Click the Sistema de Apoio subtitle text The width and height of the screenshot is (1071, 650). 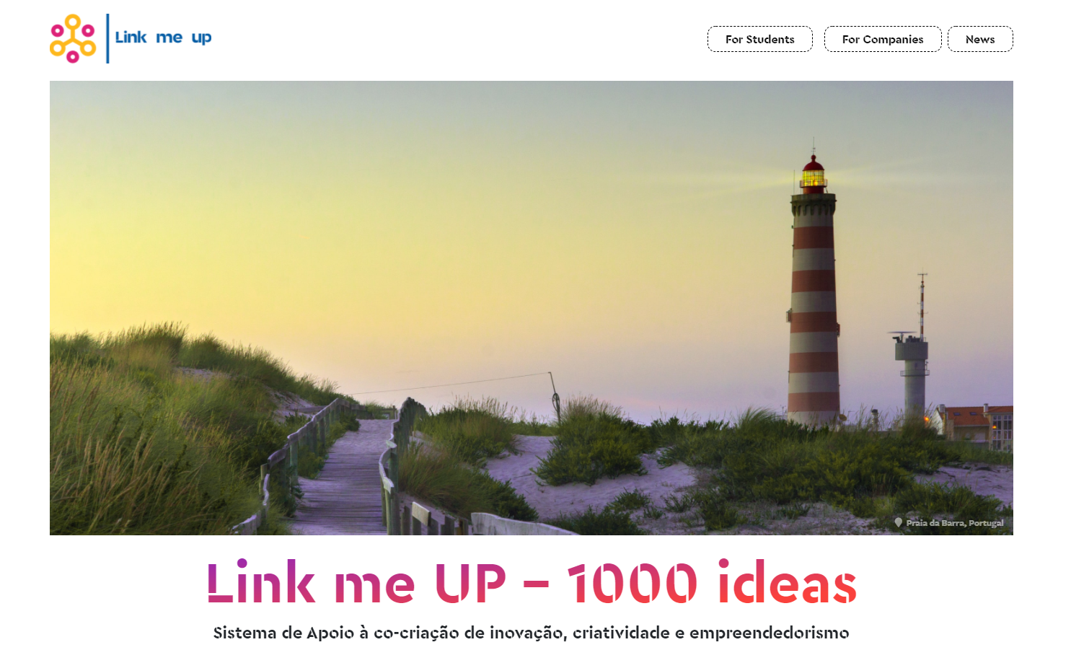click(532, 633)
